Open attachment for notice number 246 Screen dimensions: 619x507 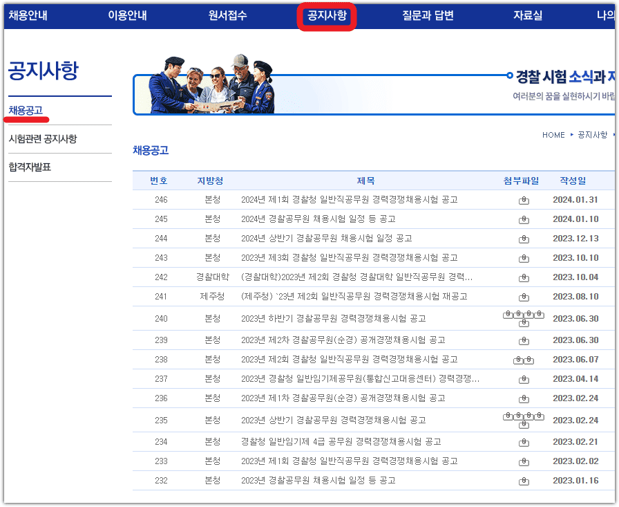(525, 199)
